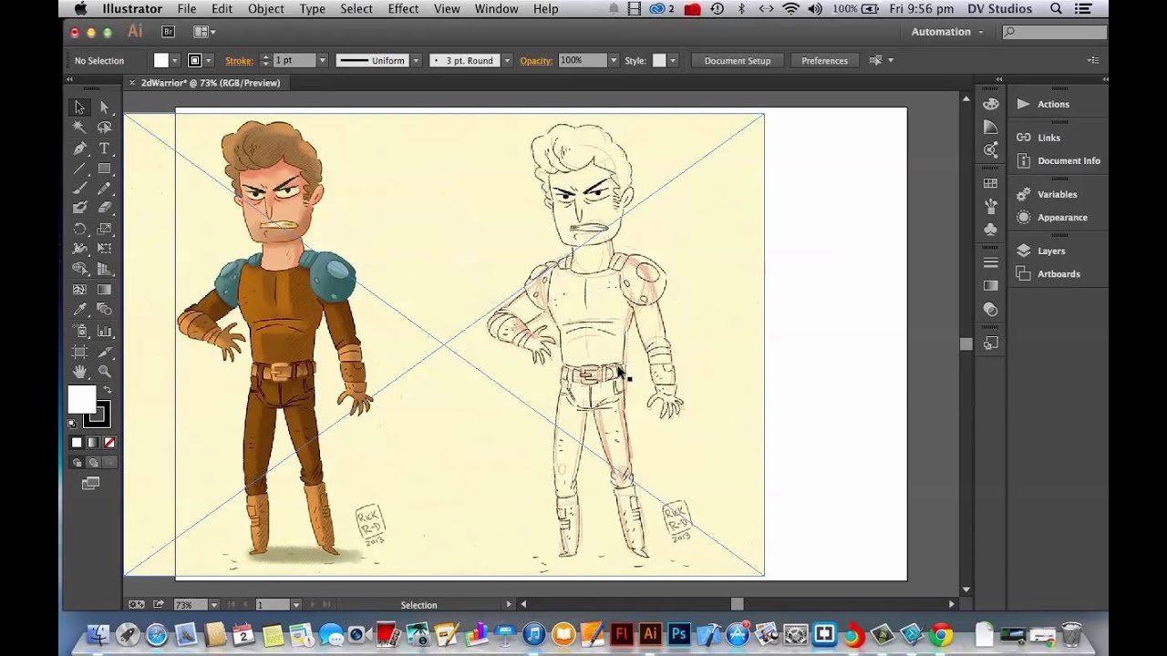Select the Shape Builder tool

79,269
